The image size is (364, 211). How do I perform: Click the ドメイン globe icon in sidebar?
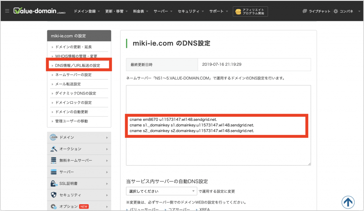click(54, 137)
